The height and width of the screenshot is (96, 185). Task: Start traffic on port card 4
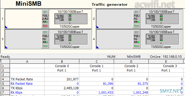136,46
